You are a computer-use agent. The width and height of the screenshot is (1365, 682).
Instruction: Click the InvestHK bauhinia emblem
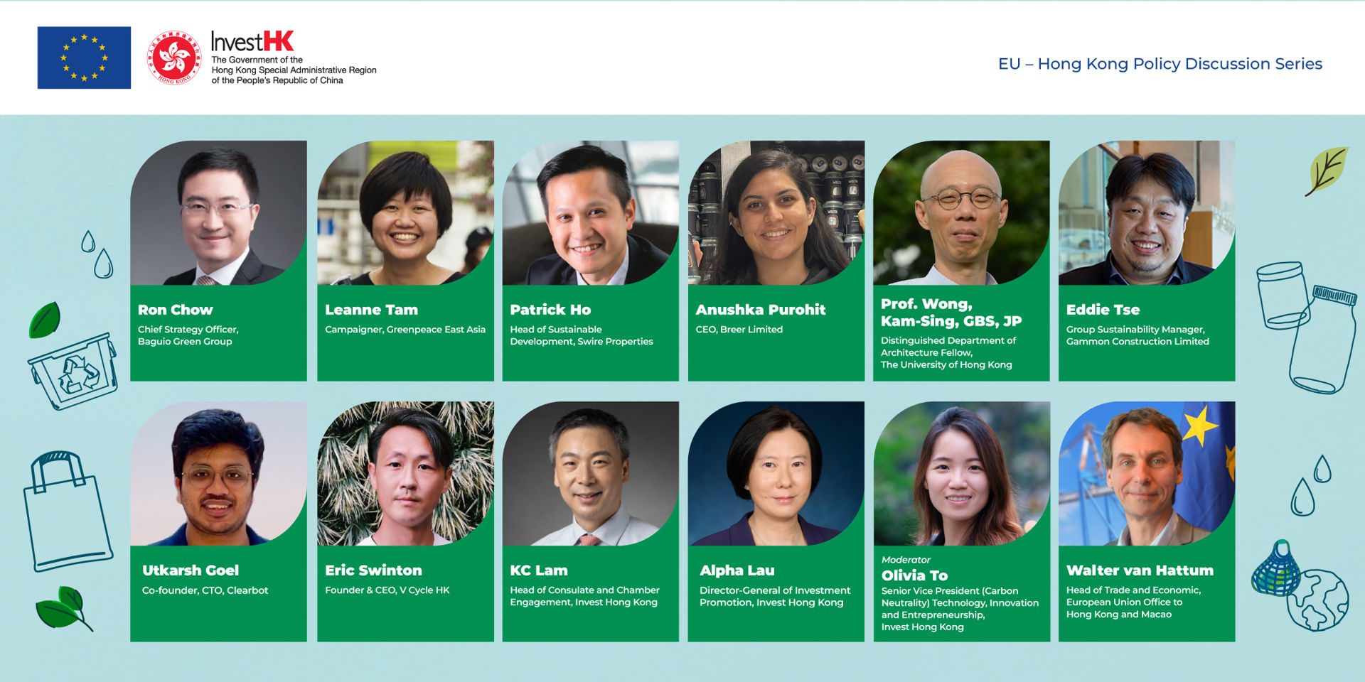tap(174, 58)
